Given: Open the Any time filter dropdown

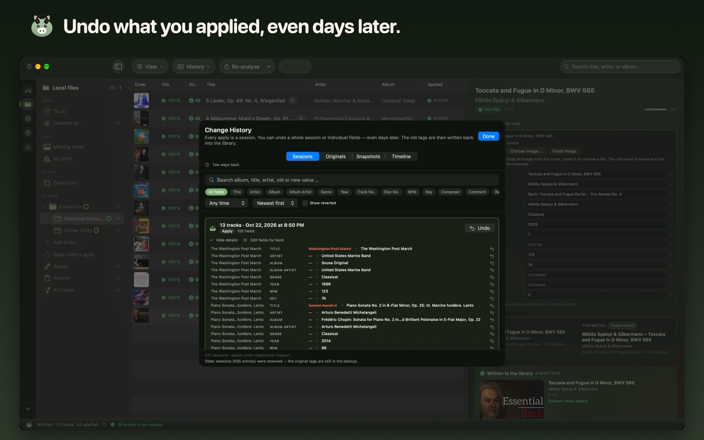Looking at the screenshot, I should point(227,203).
